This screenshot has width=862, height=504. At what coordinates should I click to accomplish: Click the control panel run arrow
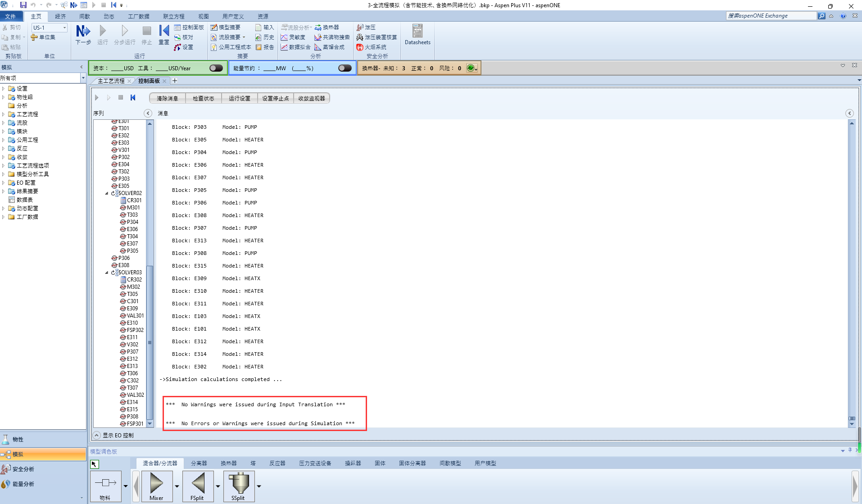click(x=97, y=98)
